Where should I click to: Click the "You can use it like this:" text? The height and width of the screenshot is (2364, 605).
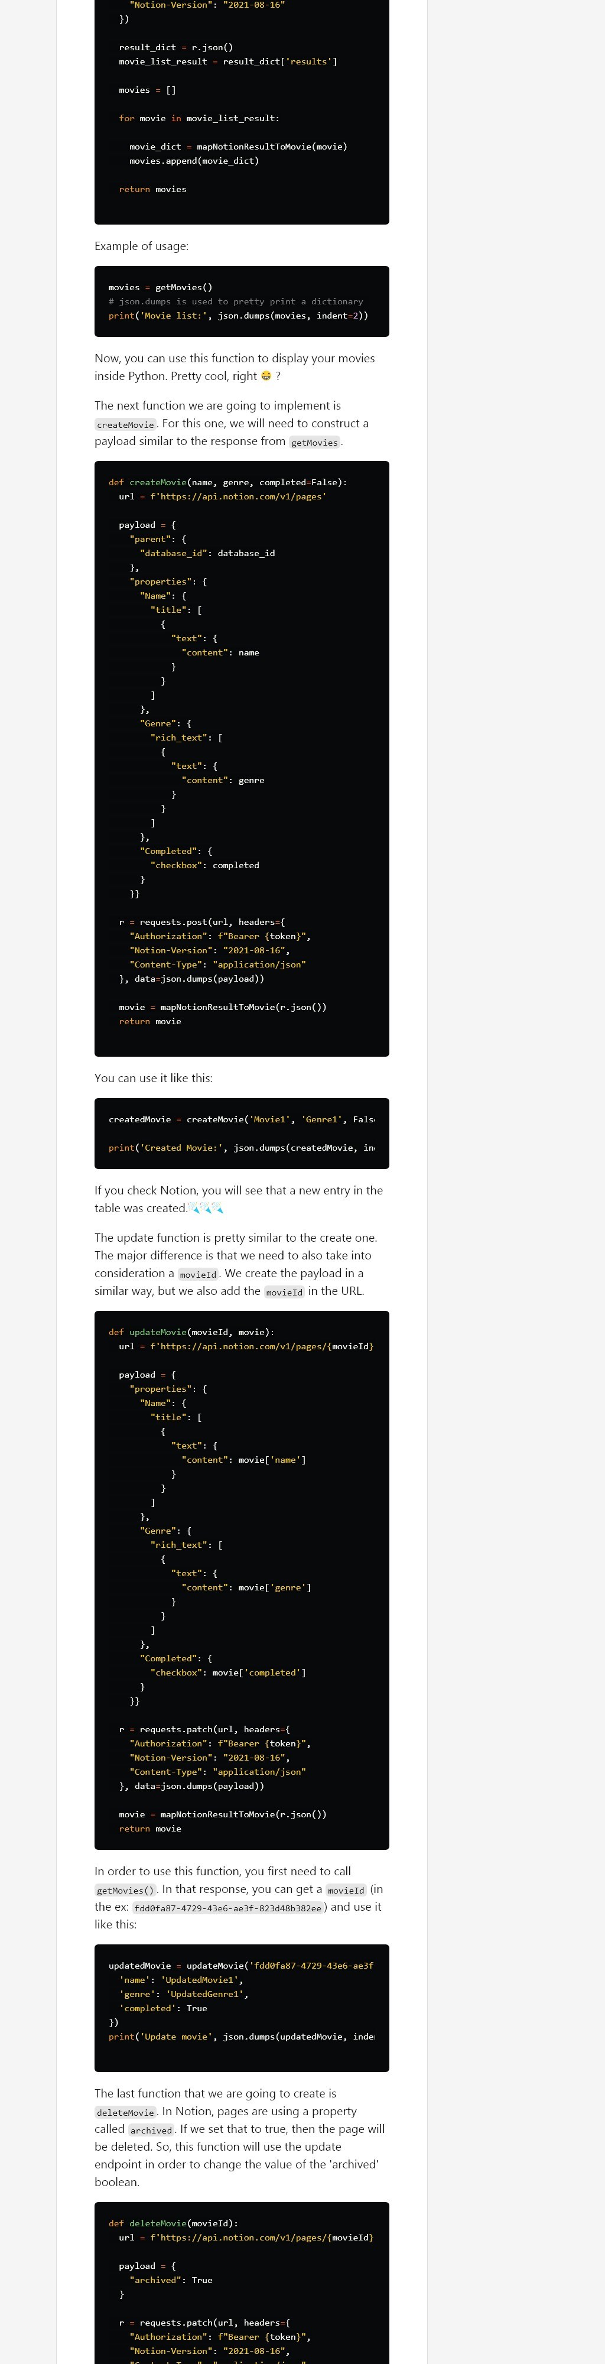click(153, 1077)
